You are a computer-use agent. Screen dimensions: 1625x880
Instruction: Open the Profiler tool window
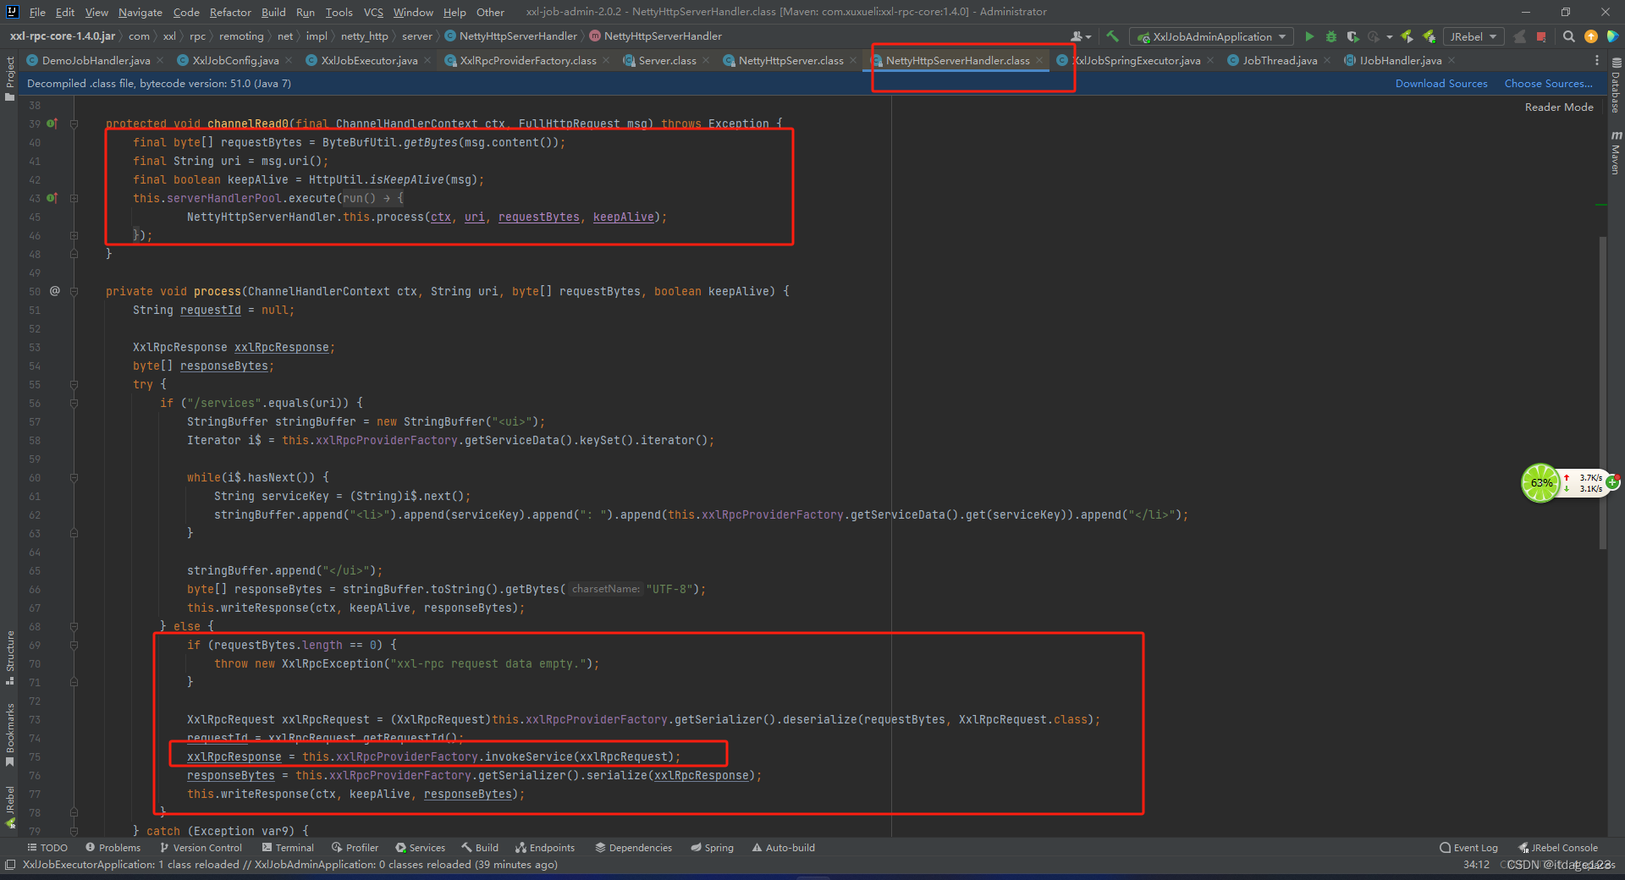tap(355, 848)
